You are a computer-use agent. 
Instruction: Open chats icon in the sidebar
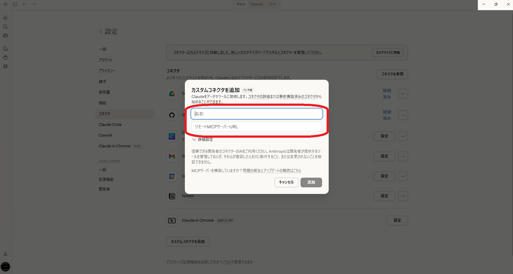pos(5,49)
